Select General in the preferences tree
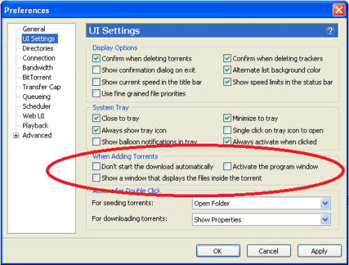 pyautogui.click(x=34, y=29)
